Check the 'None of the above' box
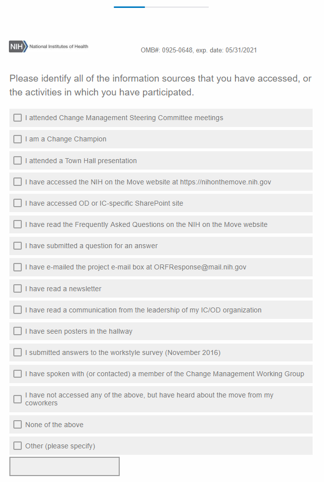 tap(18, 425)
